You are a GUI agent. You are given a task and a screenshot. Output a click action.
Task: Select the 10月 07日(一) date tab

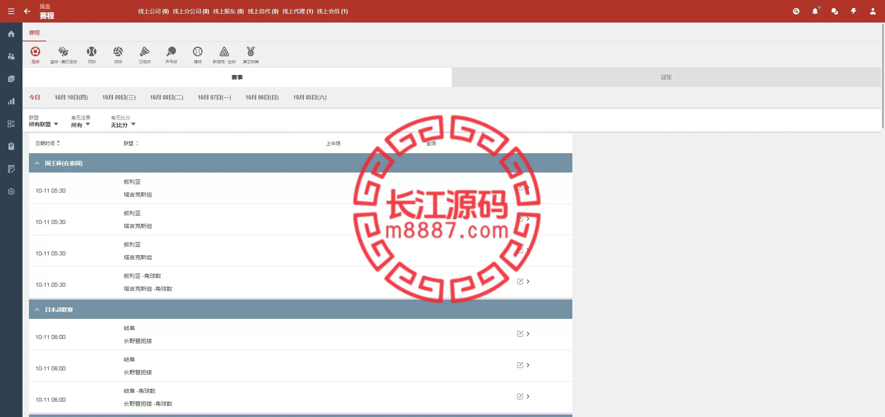point(214,97)
